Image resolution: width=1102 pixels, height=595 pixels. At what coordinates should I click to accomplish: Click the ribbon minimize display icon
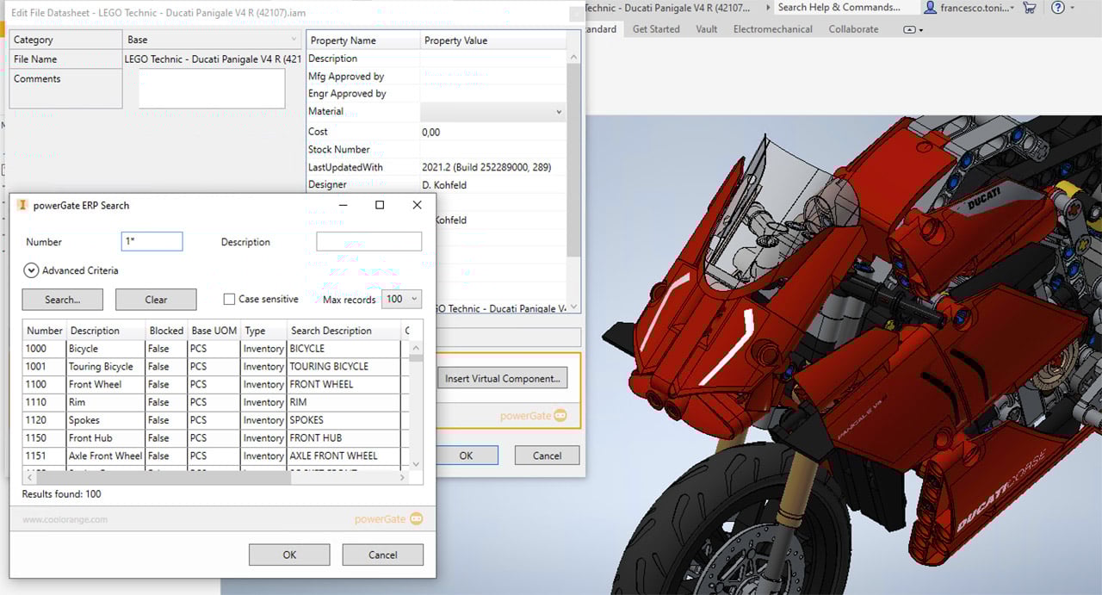910,29
